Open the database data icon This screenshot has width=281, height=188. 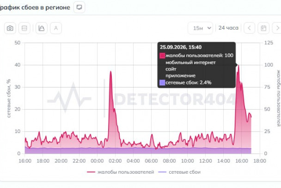(x=24, y=28)
